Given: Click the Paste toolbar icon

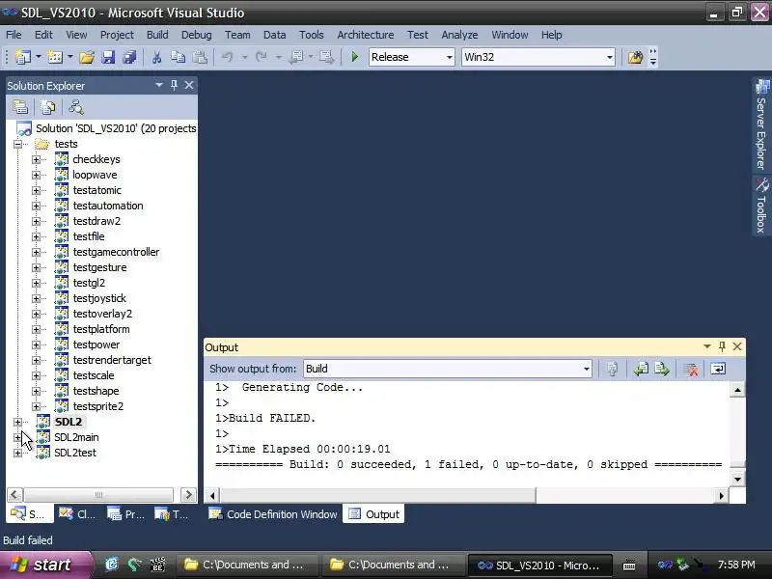Looking at the screenshot, I should coord(200,57).
